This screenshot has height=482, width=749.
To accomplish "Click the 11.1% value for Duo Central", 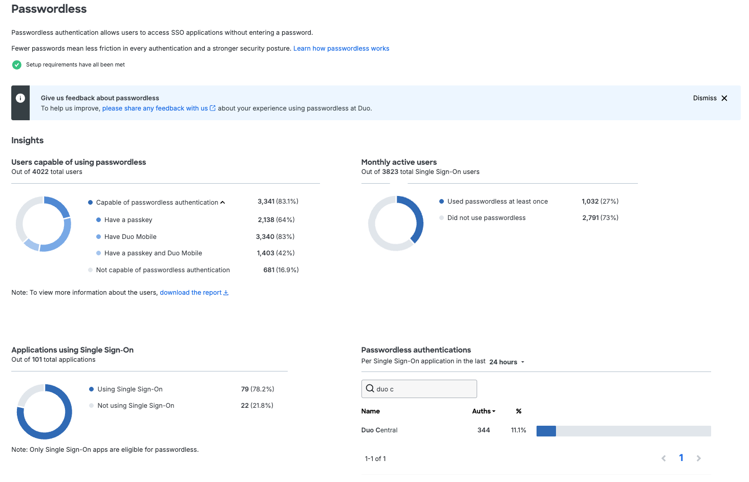I will click(x=519, y=430).
